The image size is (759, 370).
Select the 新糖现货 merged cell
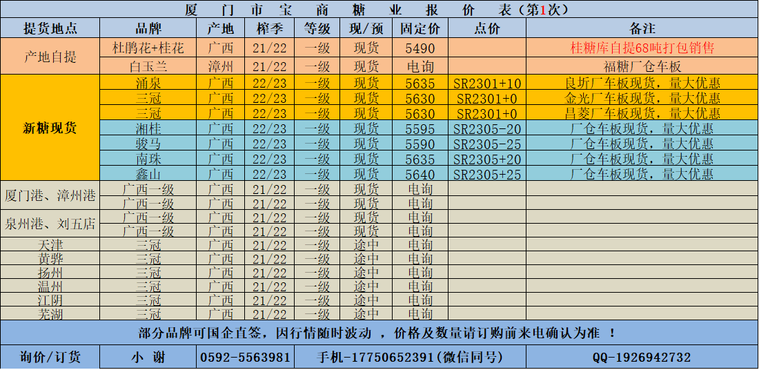(50, 128)
